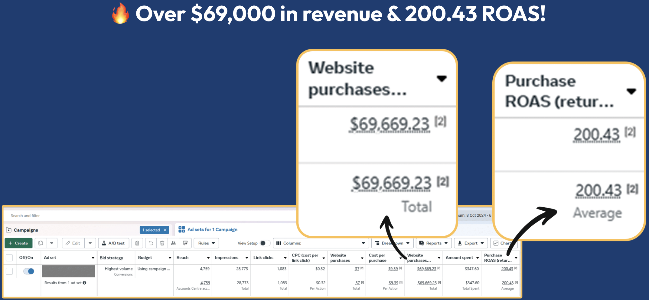The image size is (649, 300).
Task: Click the audience people icon
Action: click(x=173, y=243)
